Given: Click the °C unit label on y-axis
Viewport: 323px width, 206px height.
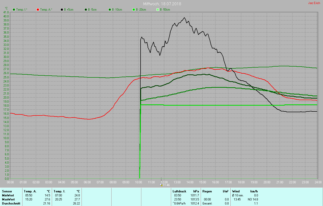Looking at the screenshot, I should [6, 8].
